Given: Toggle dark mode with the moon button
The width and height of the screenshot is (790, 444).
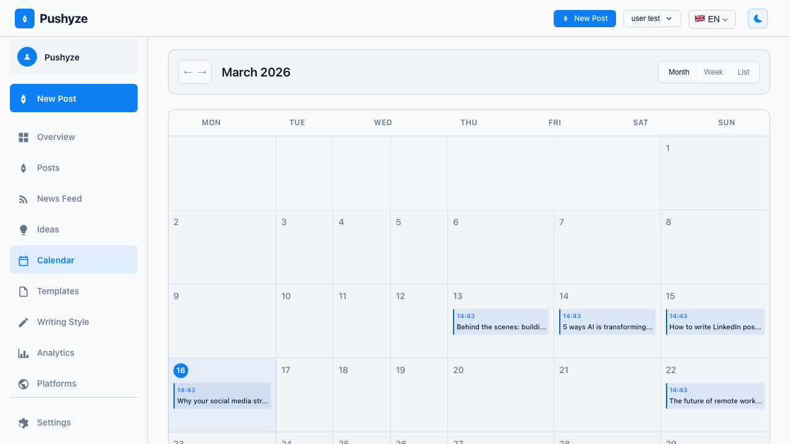Looking at the screenshot, I should coord(757,18).
